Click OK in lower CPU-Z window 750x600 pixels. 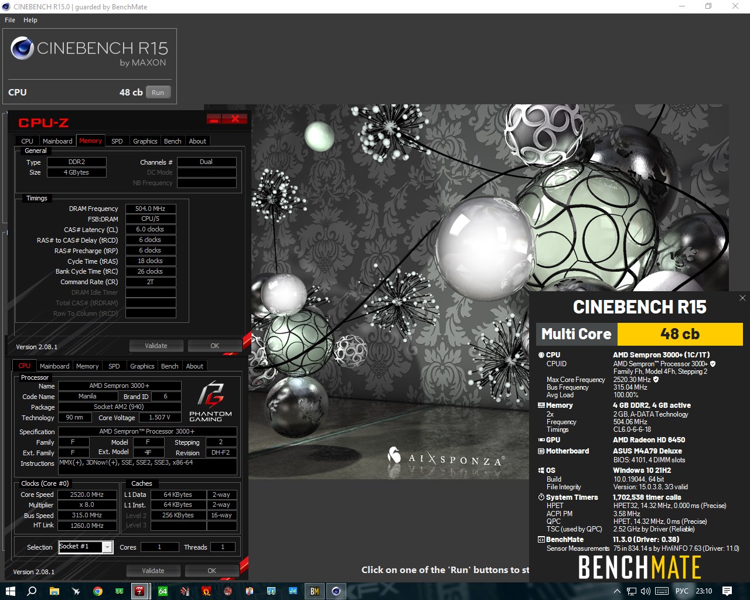212,571
